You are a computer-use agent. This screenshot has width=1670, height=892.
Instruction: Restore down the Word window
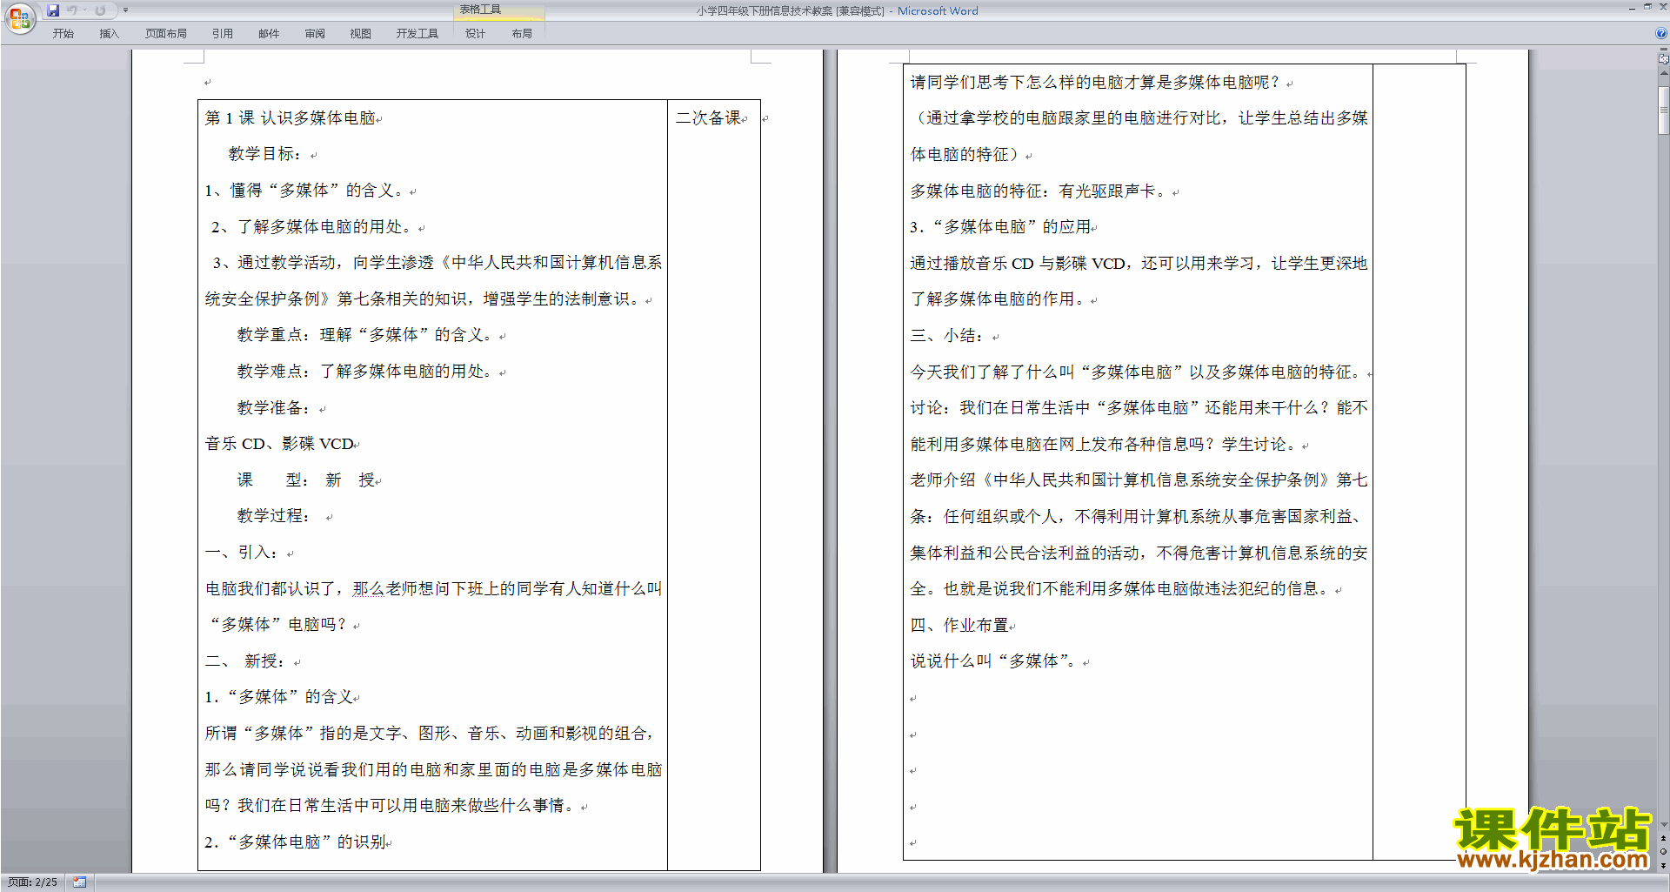tap(1647, 7)
